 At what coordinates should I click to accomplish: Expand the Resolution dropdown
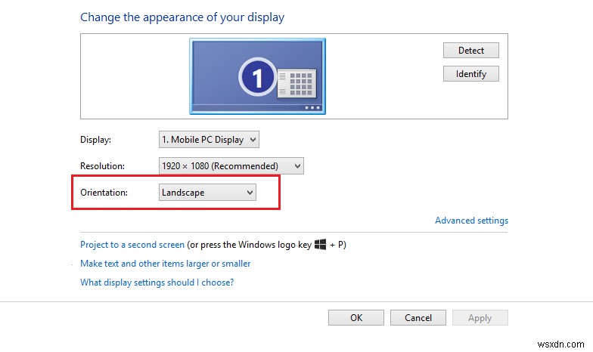pyautogui.click(x=231, y=165)
